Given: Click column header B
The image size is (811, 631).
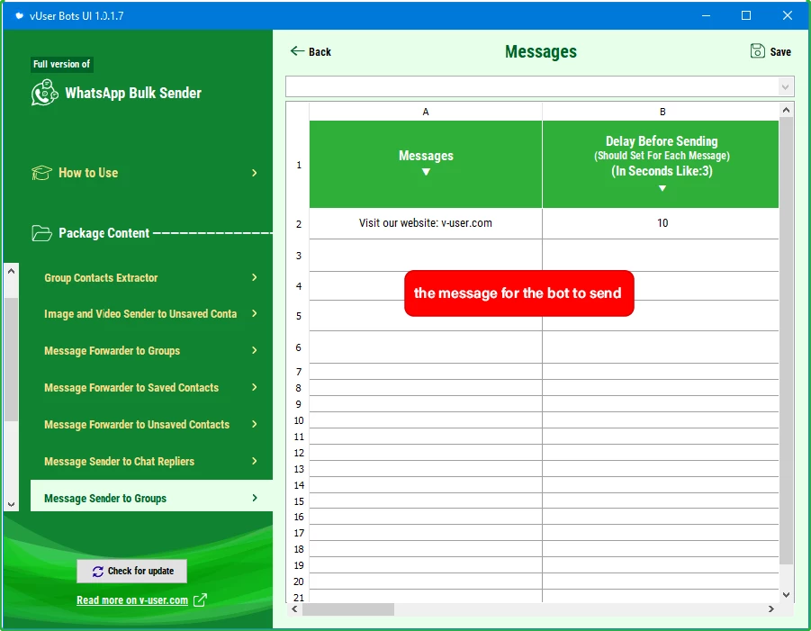Looking at the screenshot, I should tap(661, 112).
